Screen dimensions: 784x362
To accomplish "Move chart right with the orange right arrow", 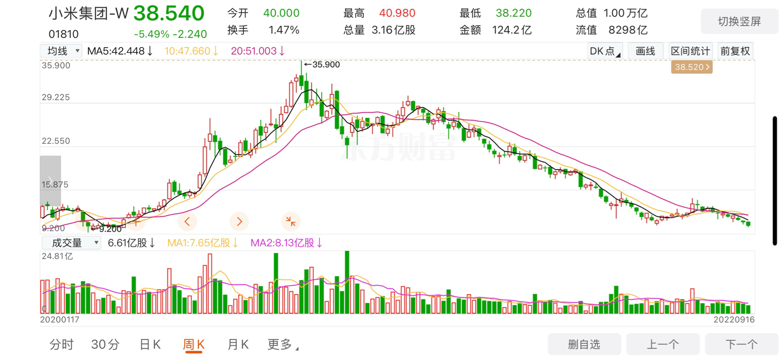I will (239, 222).
